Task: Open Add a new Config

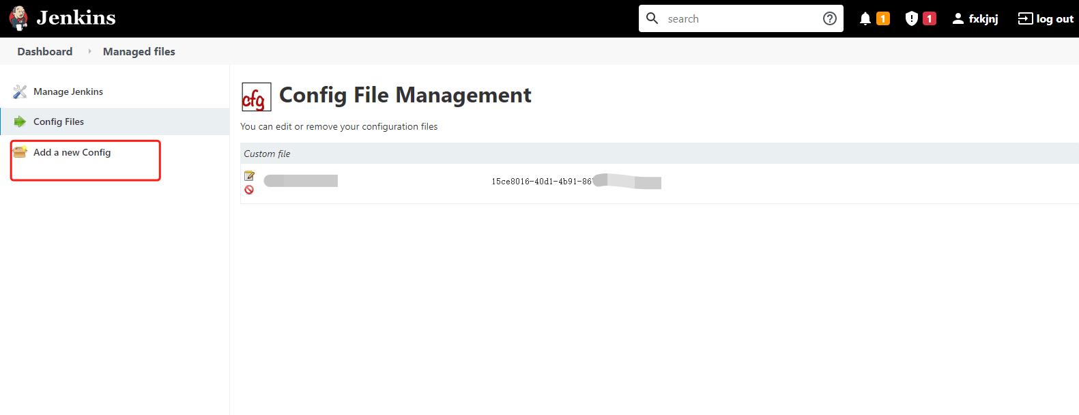Action: coord(72,152)
